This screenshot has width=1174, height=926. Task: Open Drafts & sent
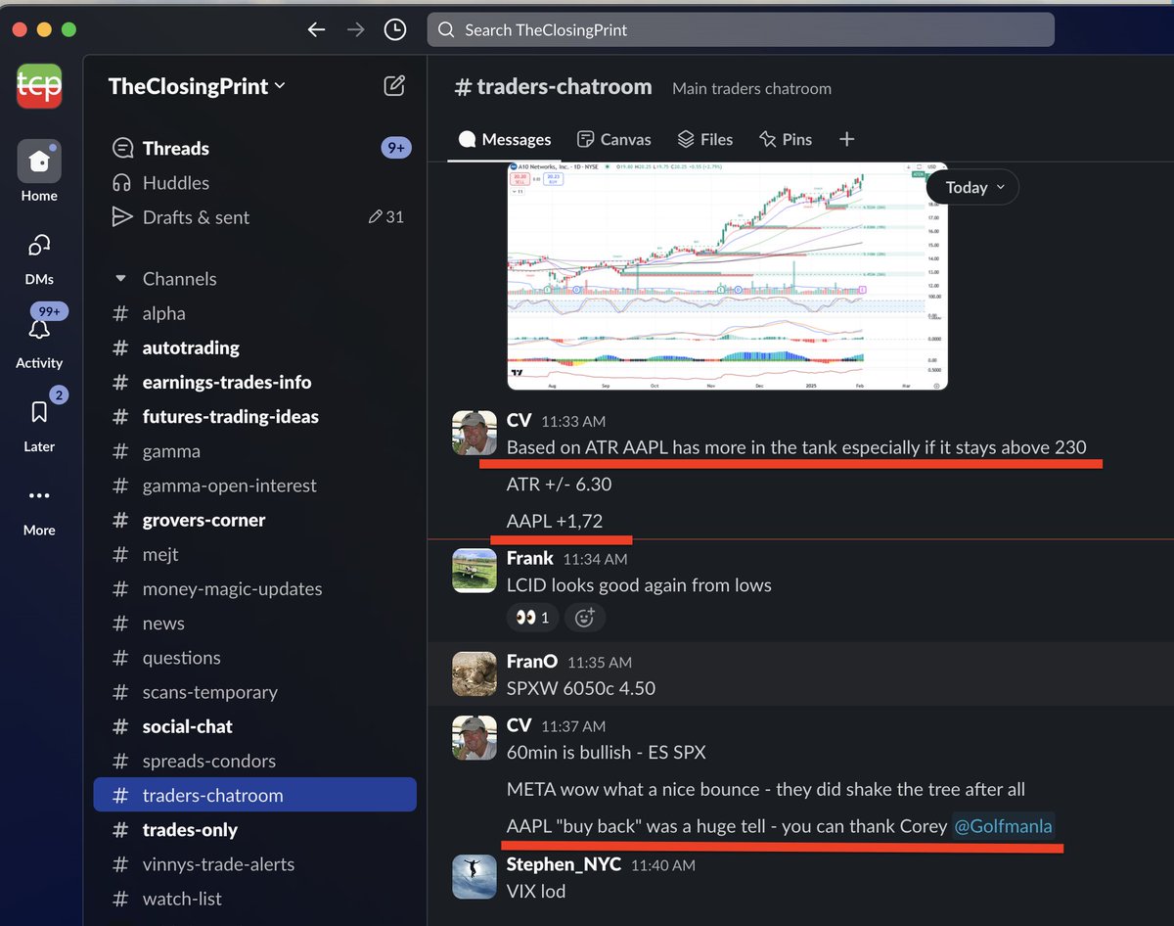click(x=254, y=217)
